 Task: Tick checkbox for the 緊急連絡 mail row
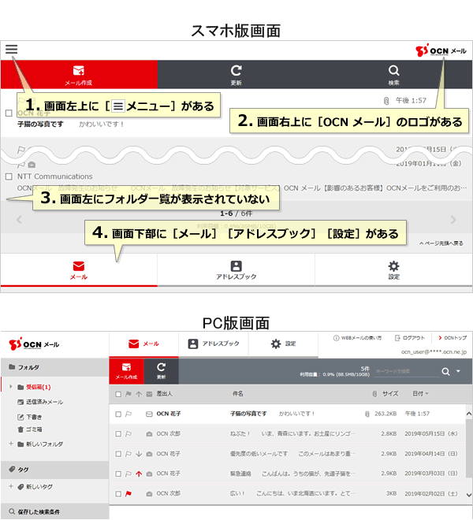tap(118, 474)
